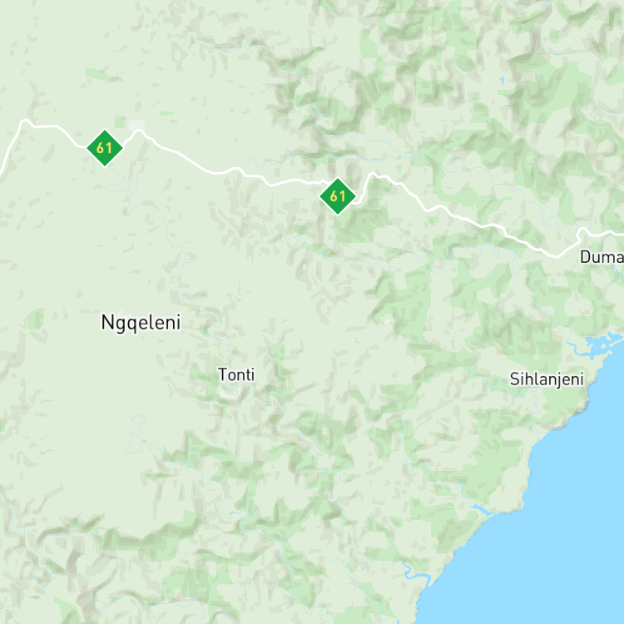This screenshot has width=624, height=624.
Task: Select the road segment east of Duma bend
Action: tap(607, 234)
